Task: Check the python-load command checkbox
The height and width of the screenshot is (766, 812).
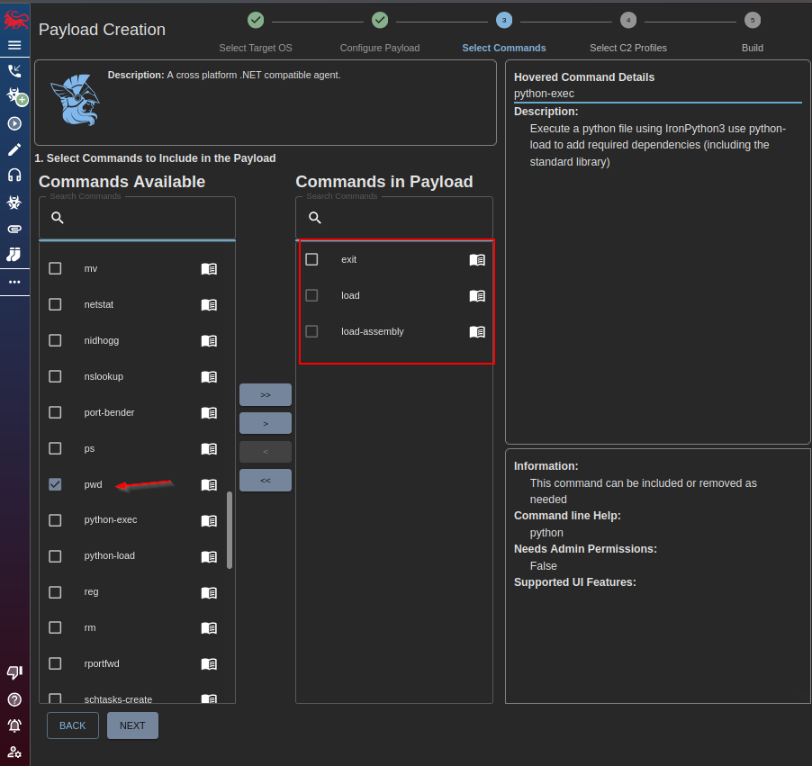Action: click(55, 555)
